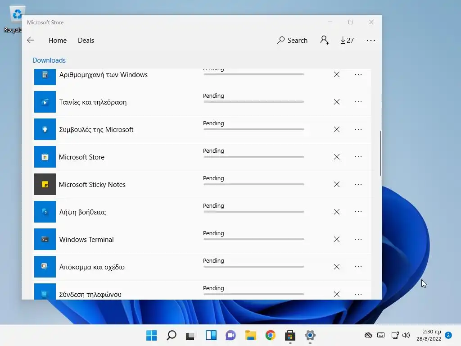Cancel Σύνδεση τηλεφώνου download

337,294
